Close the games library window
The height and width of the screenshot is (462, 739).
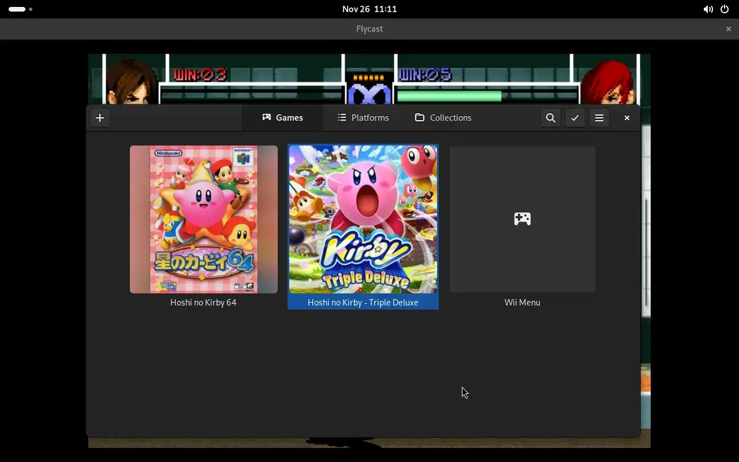[627, 118]
